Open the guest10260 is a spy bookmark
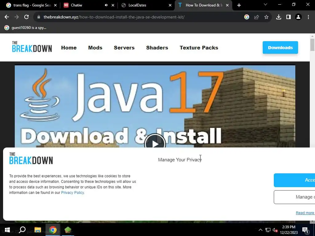Image resolution: width=315 pixels, height=236 pixels. click(26, 28)
